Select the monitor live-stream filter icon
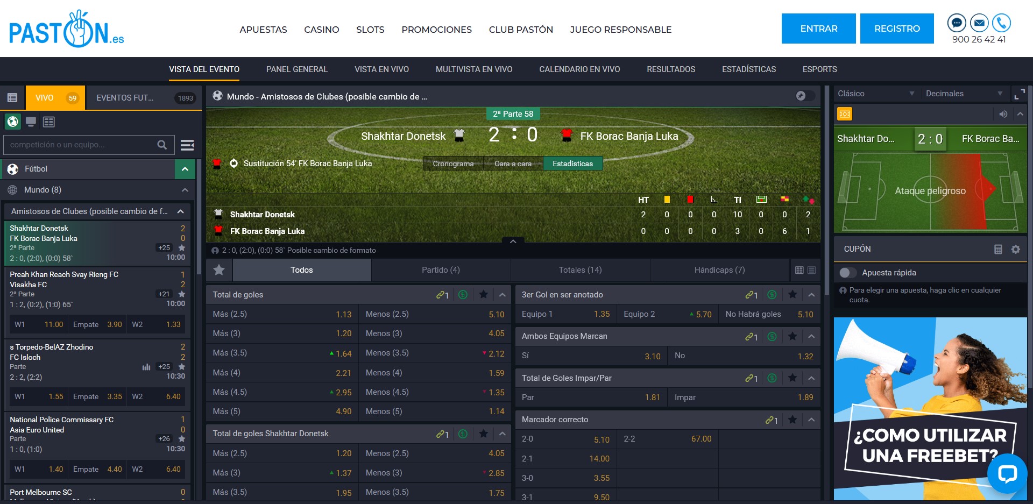The width and height of the screenshot is (1033, 504). coord(31,122)
